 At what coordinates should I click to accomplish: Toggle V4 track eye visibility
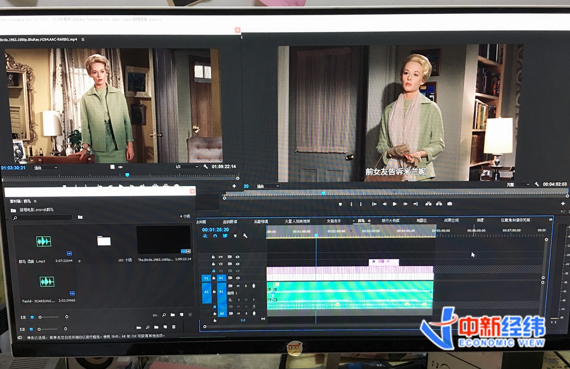click(237, 257)
